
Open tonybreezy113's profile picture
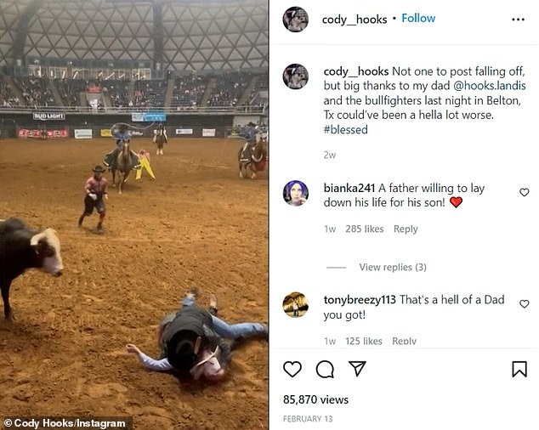click(295, 304)
